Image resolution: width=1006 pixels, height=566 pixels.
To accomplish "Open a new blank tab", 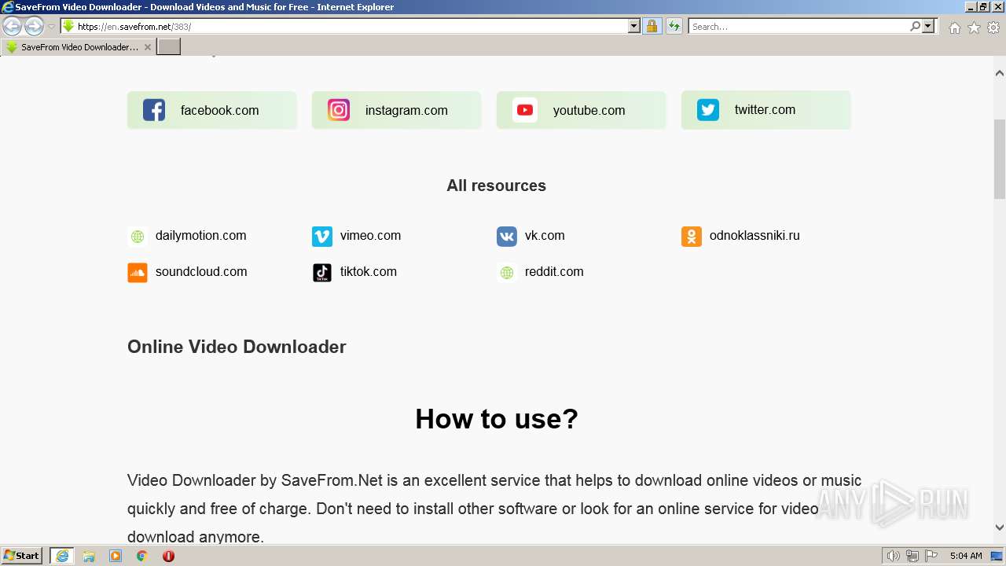I will [169, 47].
